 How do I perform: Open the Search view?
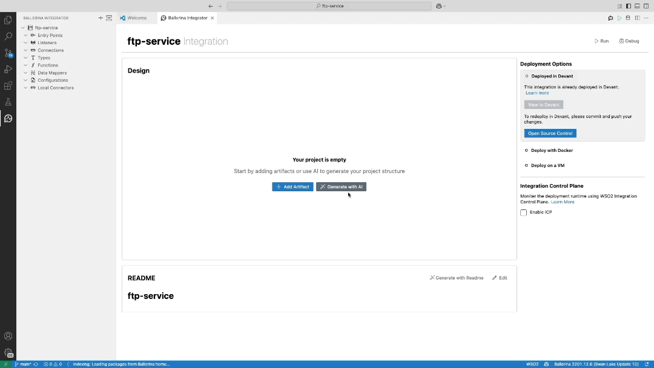[8, 36]
